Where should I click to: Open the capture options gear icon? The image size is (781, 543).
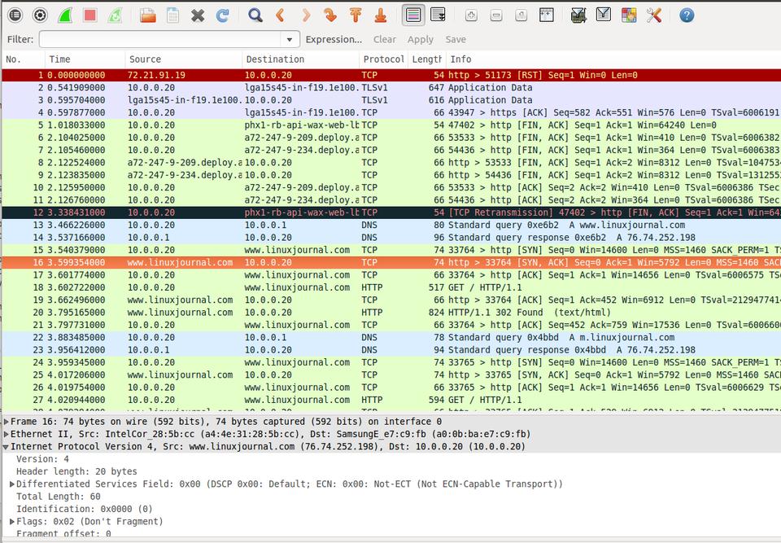[40, 15]
